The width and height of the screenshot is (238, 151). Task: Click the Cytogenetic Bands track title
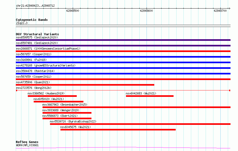tap(32, 20)
